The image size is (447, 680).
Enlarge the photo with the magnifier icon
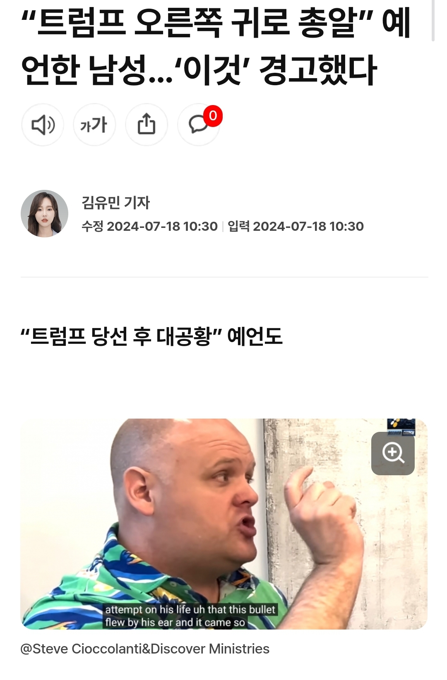tap(393, 453)
